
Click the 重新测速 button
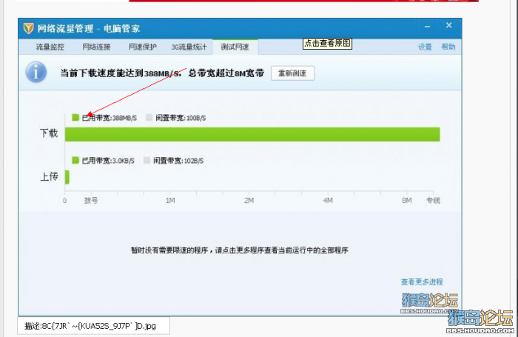point(292,73)
